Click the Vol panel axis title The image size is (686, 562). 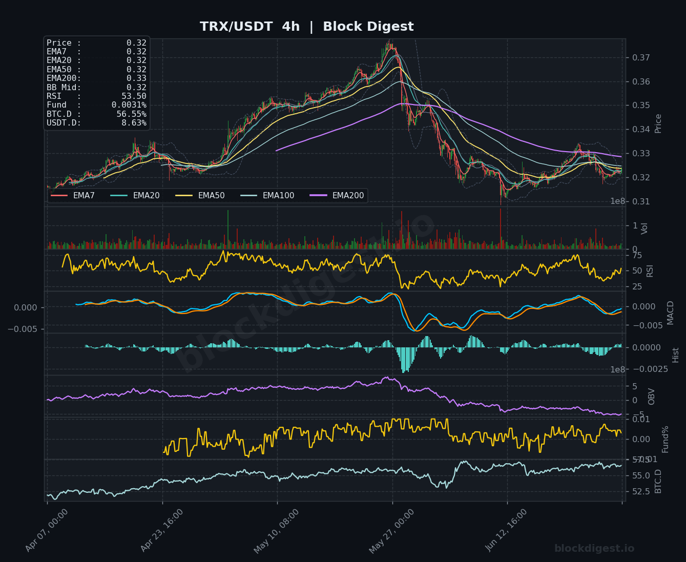(645, 228)
